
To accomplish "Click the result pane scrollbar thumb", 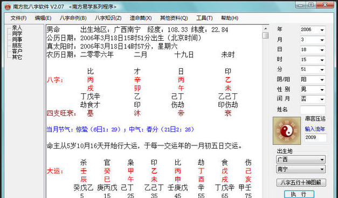I will [x=266, y=35].
